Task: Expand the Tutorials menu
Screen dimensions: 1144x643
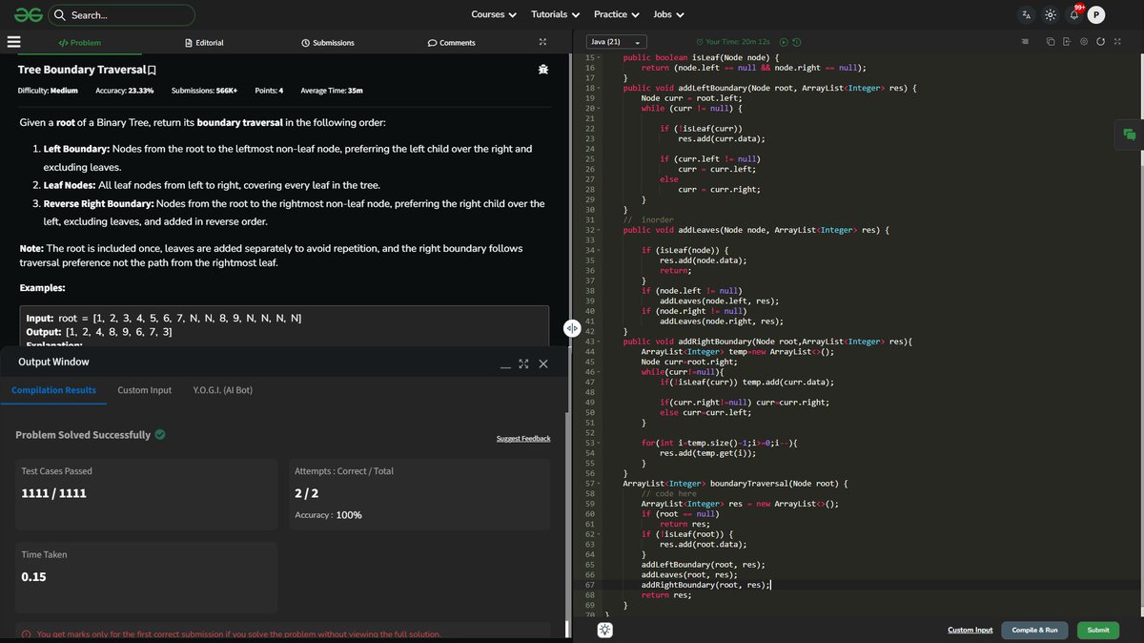Action: [x=554, y=14]
